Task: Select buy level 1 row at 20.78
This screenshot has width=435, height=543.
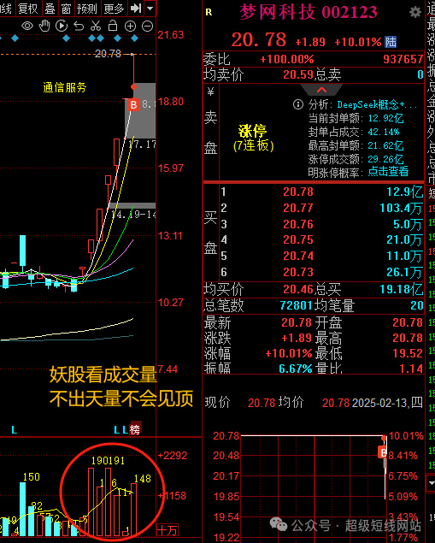Action: [321, 192]
